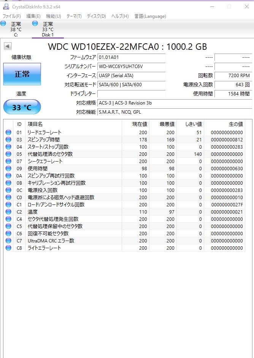Open the ディスク(D) menu
Image resolution: width=254 pixels, height=358 pixels.
(x=97, y=16)
